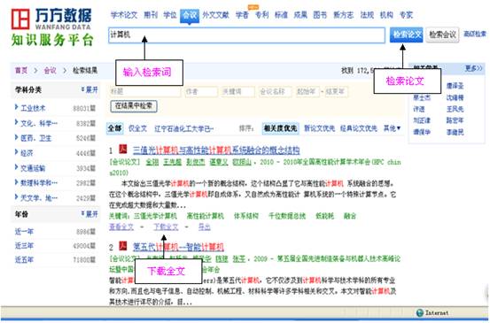Open the 其他 sort dropdown
Screen dimensions: 490x323
392,128
